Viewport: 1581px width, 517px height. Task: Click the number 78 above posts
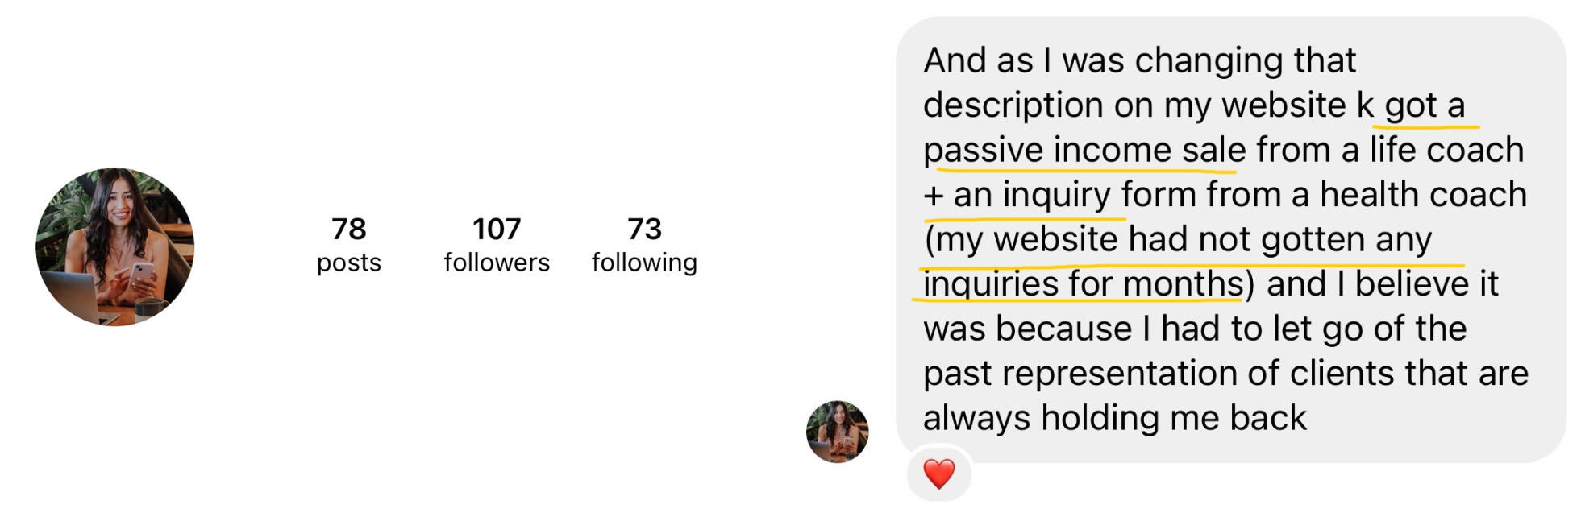(x=348, y=230)
